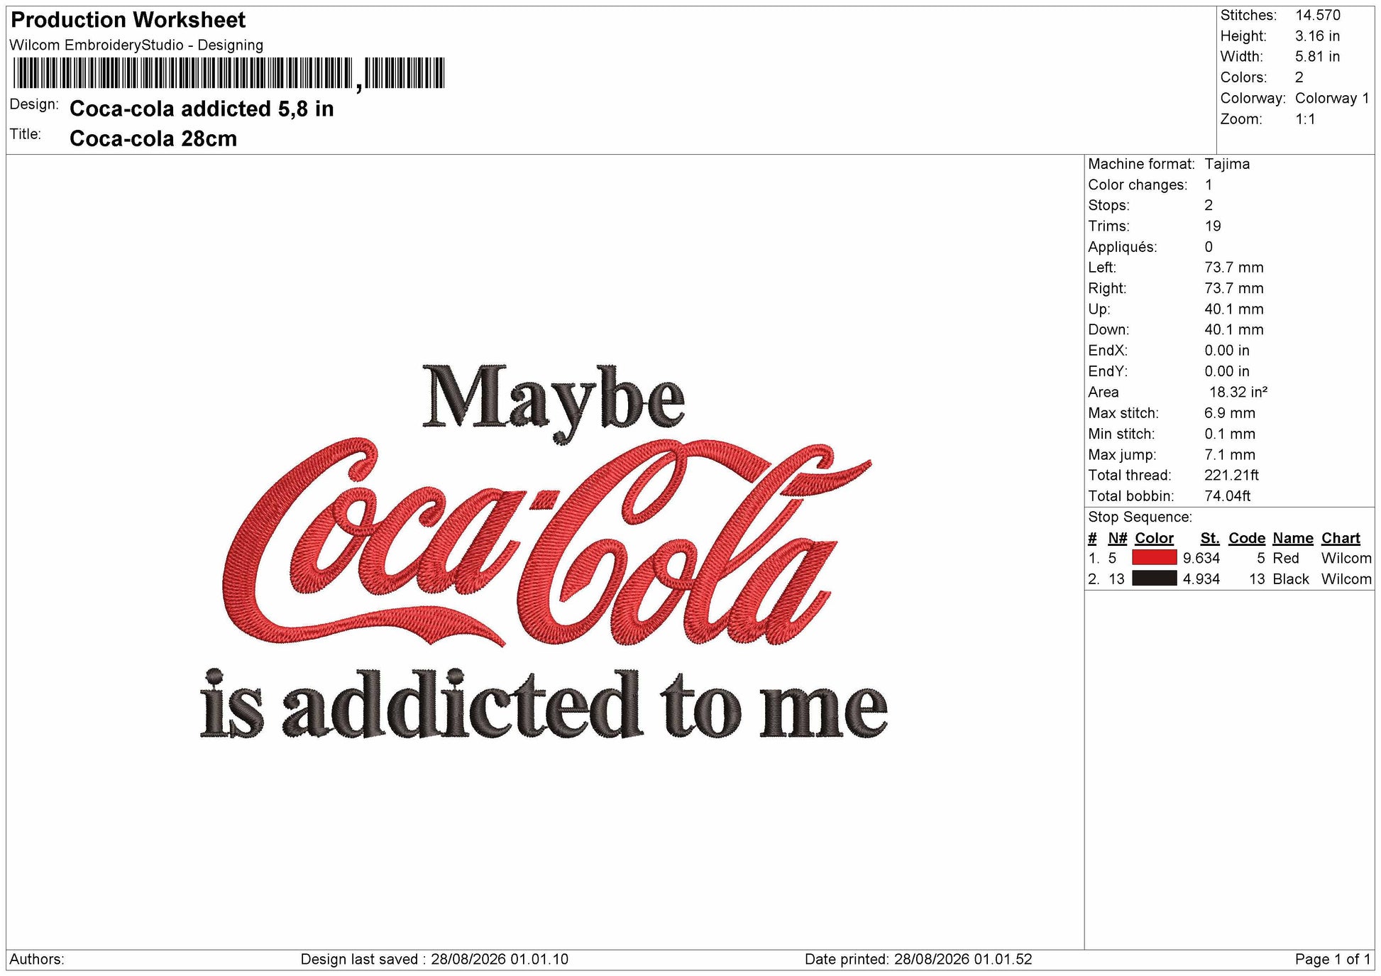This screenshot has width=1381, height=976.
Task: Select the 'Code' column header in Stop Sequence
Action: (x=1247, y=538)
